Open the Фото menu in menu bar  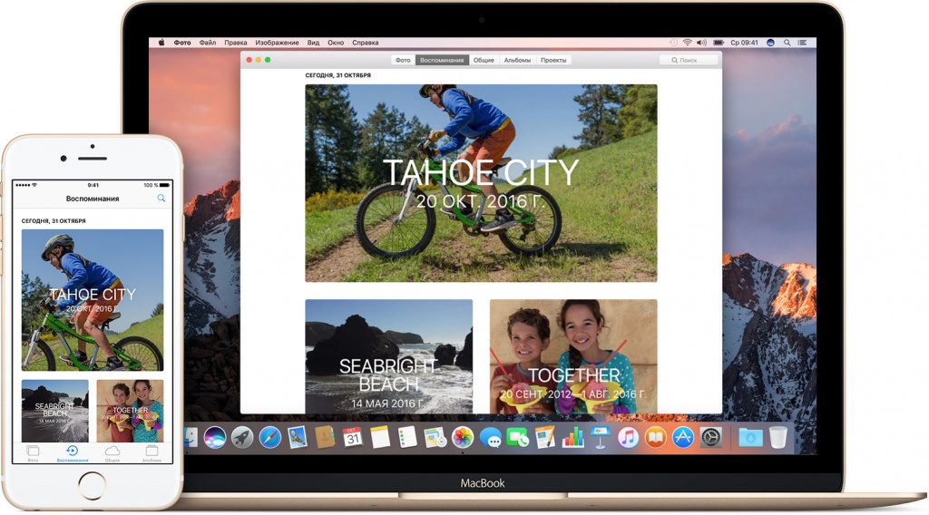181,43
